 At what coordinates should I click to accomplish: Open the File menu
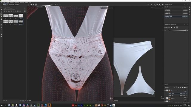click(1, 3)
